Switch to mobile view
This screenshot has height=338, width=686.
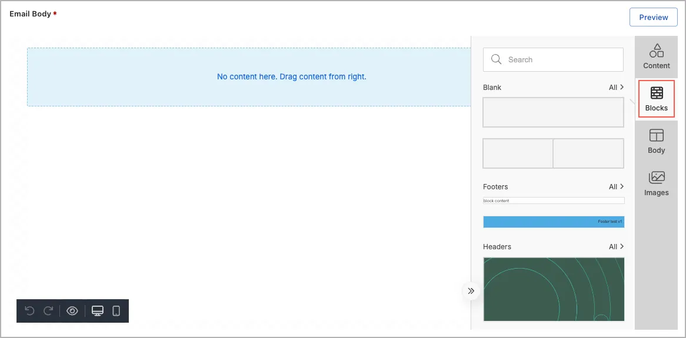(x=116, y=311)
